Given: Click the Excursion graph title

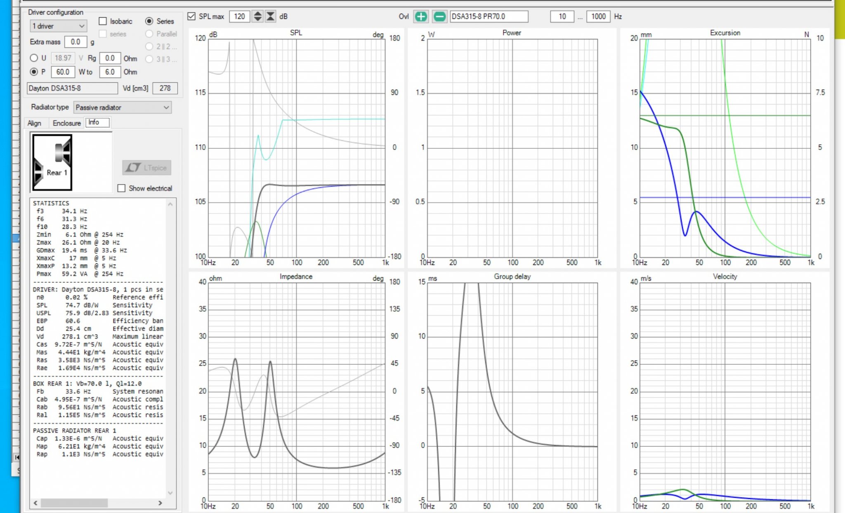Looking at the screenshot, I should coord(725,33).
